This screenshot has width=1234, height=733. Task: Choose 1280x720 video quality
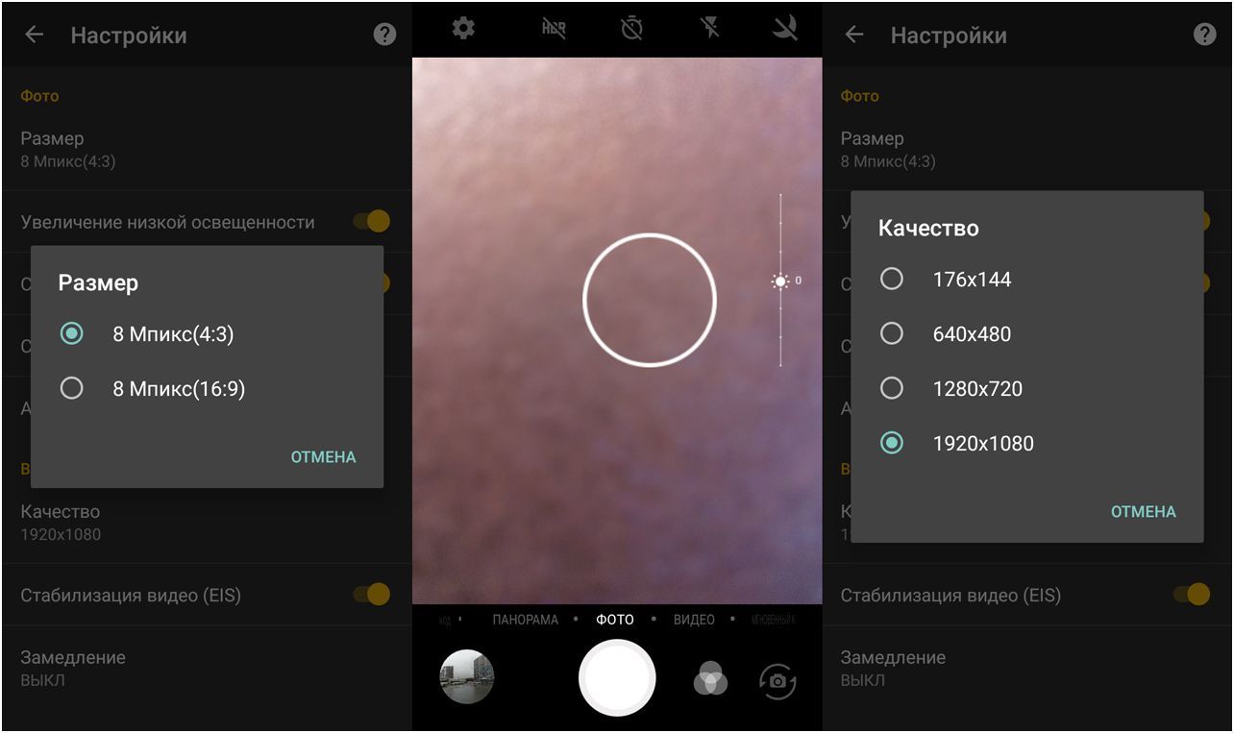click(x=892, y=389)
